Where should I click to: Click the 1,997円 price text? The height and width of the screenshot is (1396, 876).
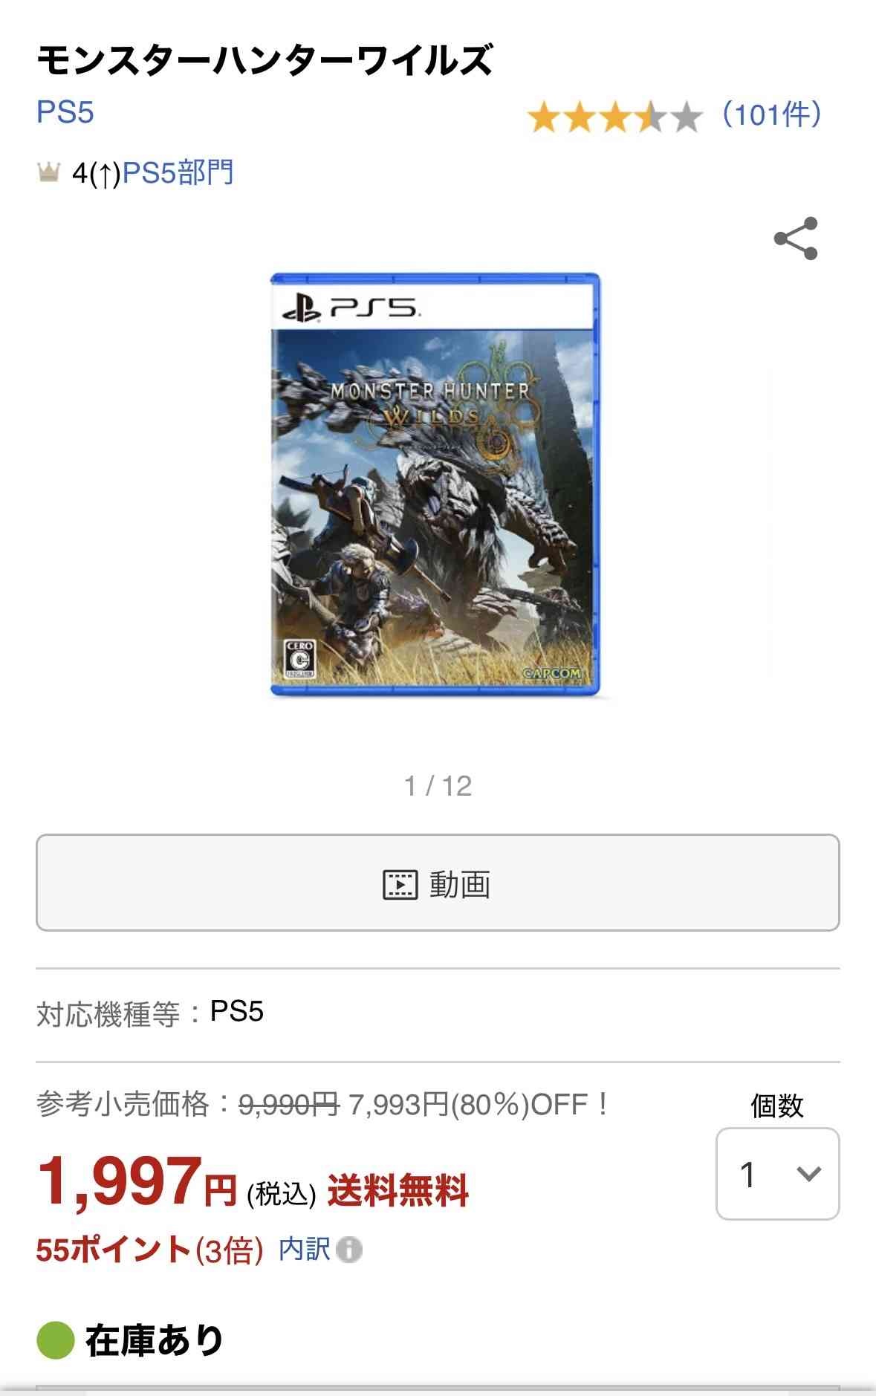(x=137, y=1181)
